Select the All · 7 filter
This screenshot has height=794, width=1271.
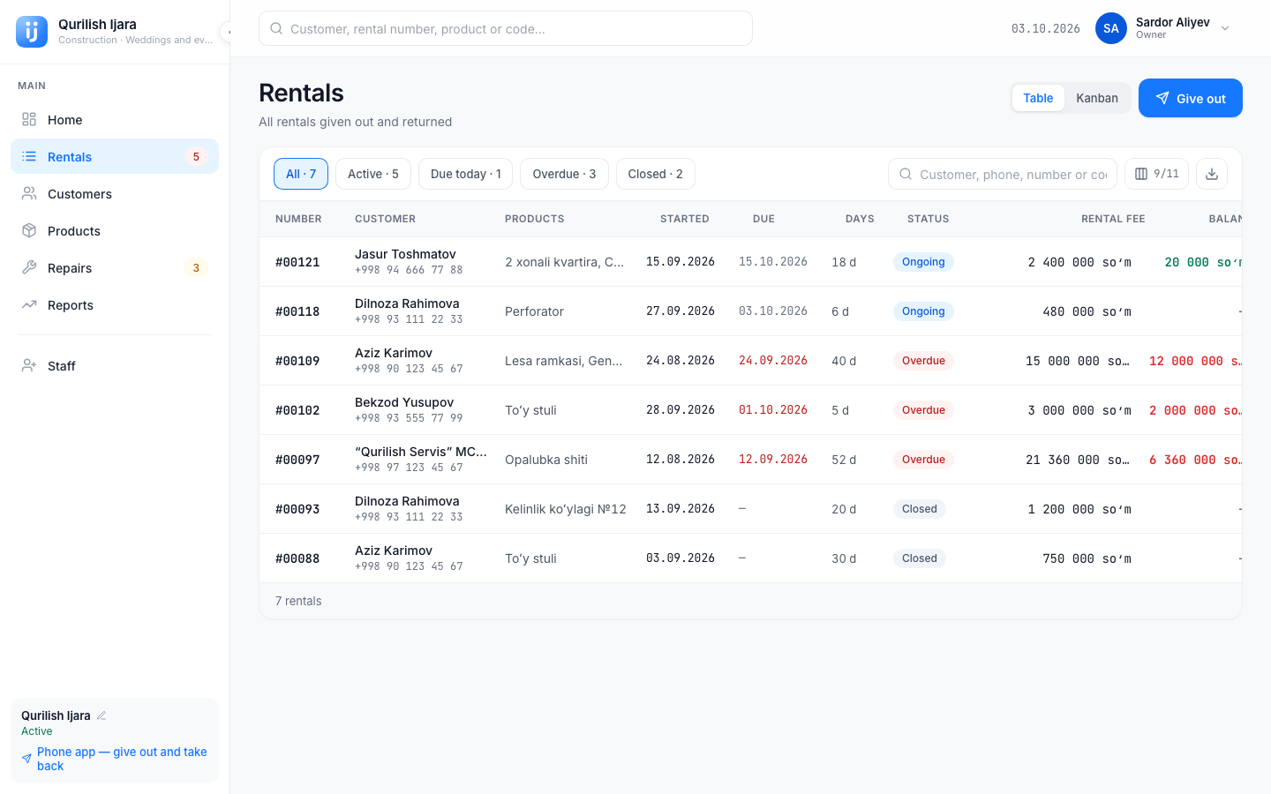coord(301,174)
